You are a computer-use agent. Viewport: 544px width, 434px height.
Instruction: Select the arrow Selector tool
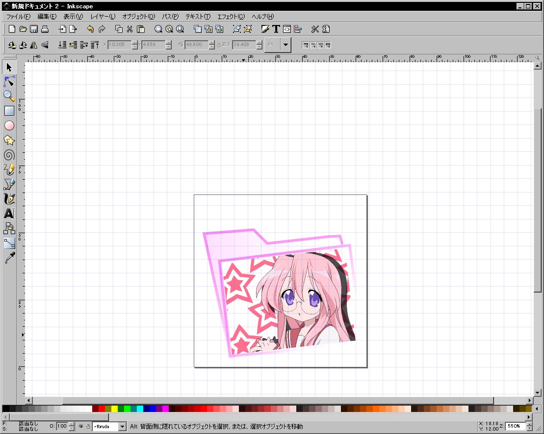click(x=9, y=67)
